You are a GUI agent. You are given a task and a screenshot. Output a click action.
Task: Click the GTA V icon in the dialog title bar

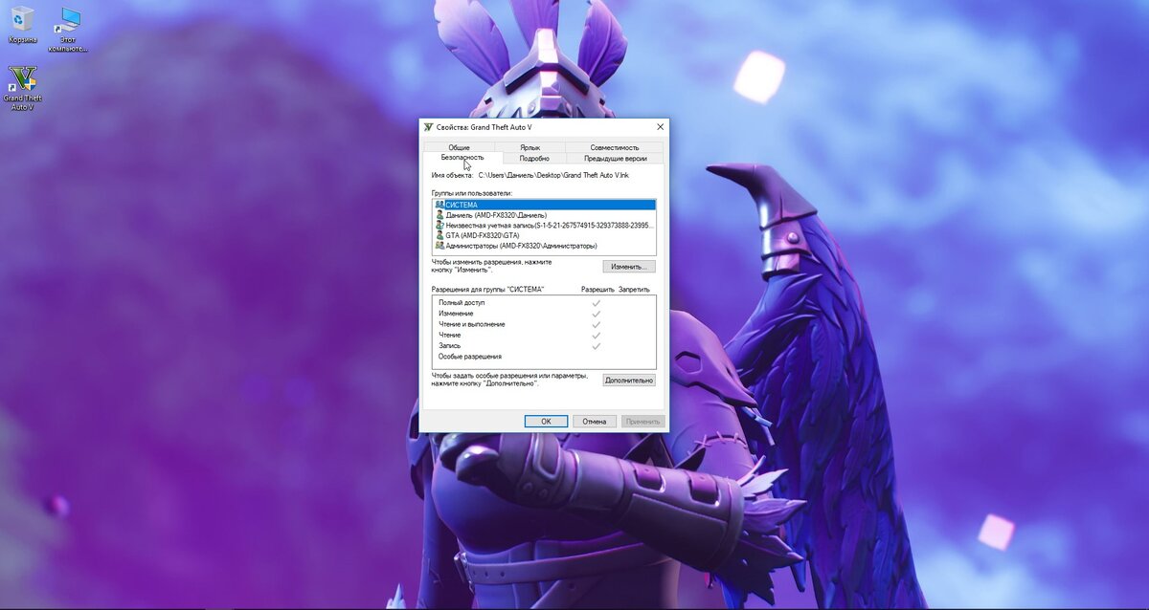[428, 126]
